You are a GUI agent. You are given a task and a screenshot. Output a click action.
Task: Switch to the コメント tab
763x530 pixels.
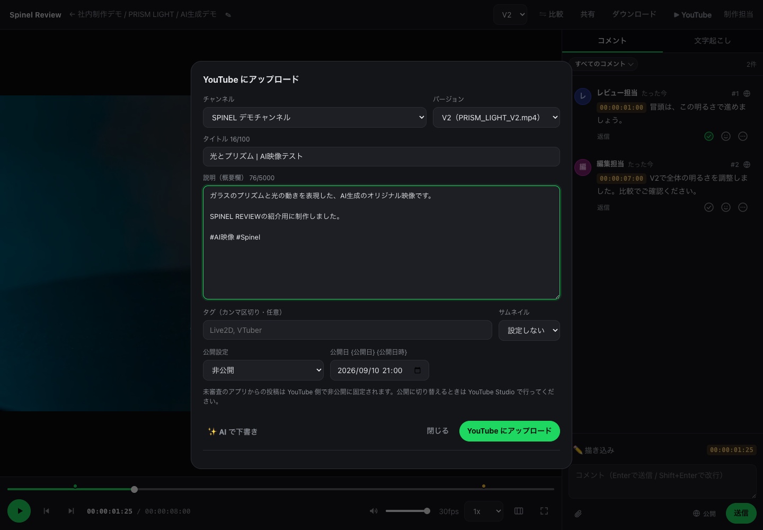[x=612, y=41]
